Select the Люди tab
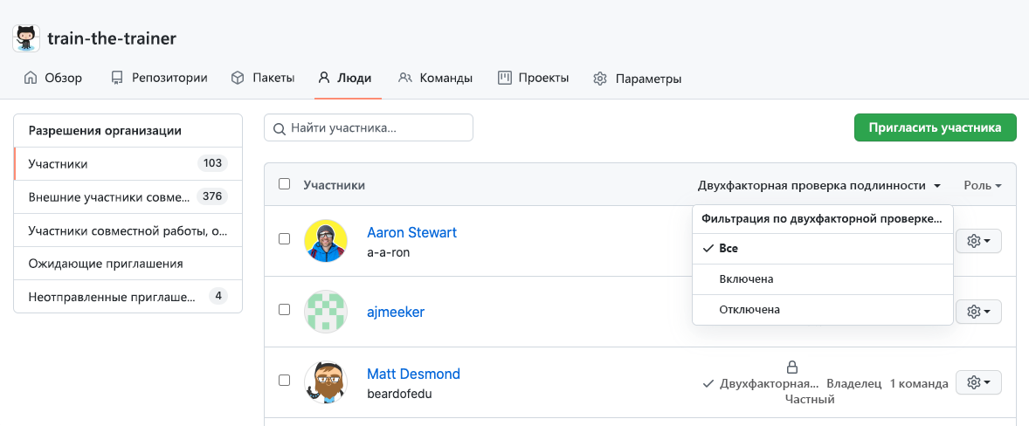The width and height of the screenshot is (1029, 426). 345,79
